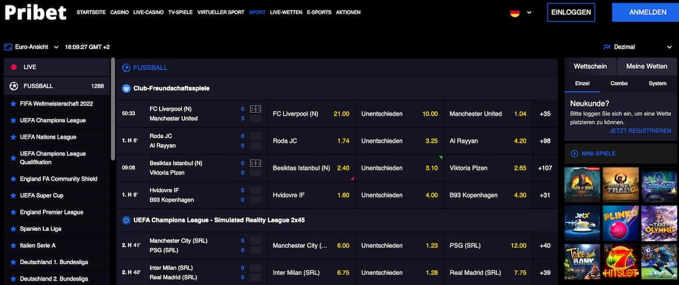679x285 pixels.
Task: Click the Pribet logo
Action: point(35,11)
